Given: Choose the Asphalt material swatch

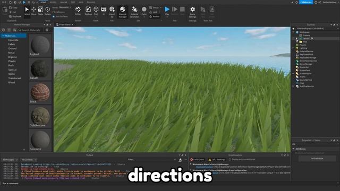Looking at the screenshot, I should click(x=40, y=46).
